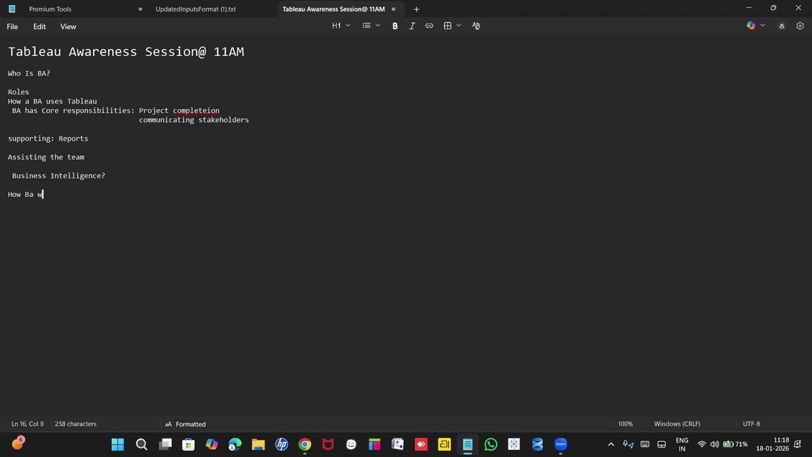Screen dimensions: 812x457
Task: Open Copilot rewrite tools in Notepad
Action: click(x=751, y=26)
